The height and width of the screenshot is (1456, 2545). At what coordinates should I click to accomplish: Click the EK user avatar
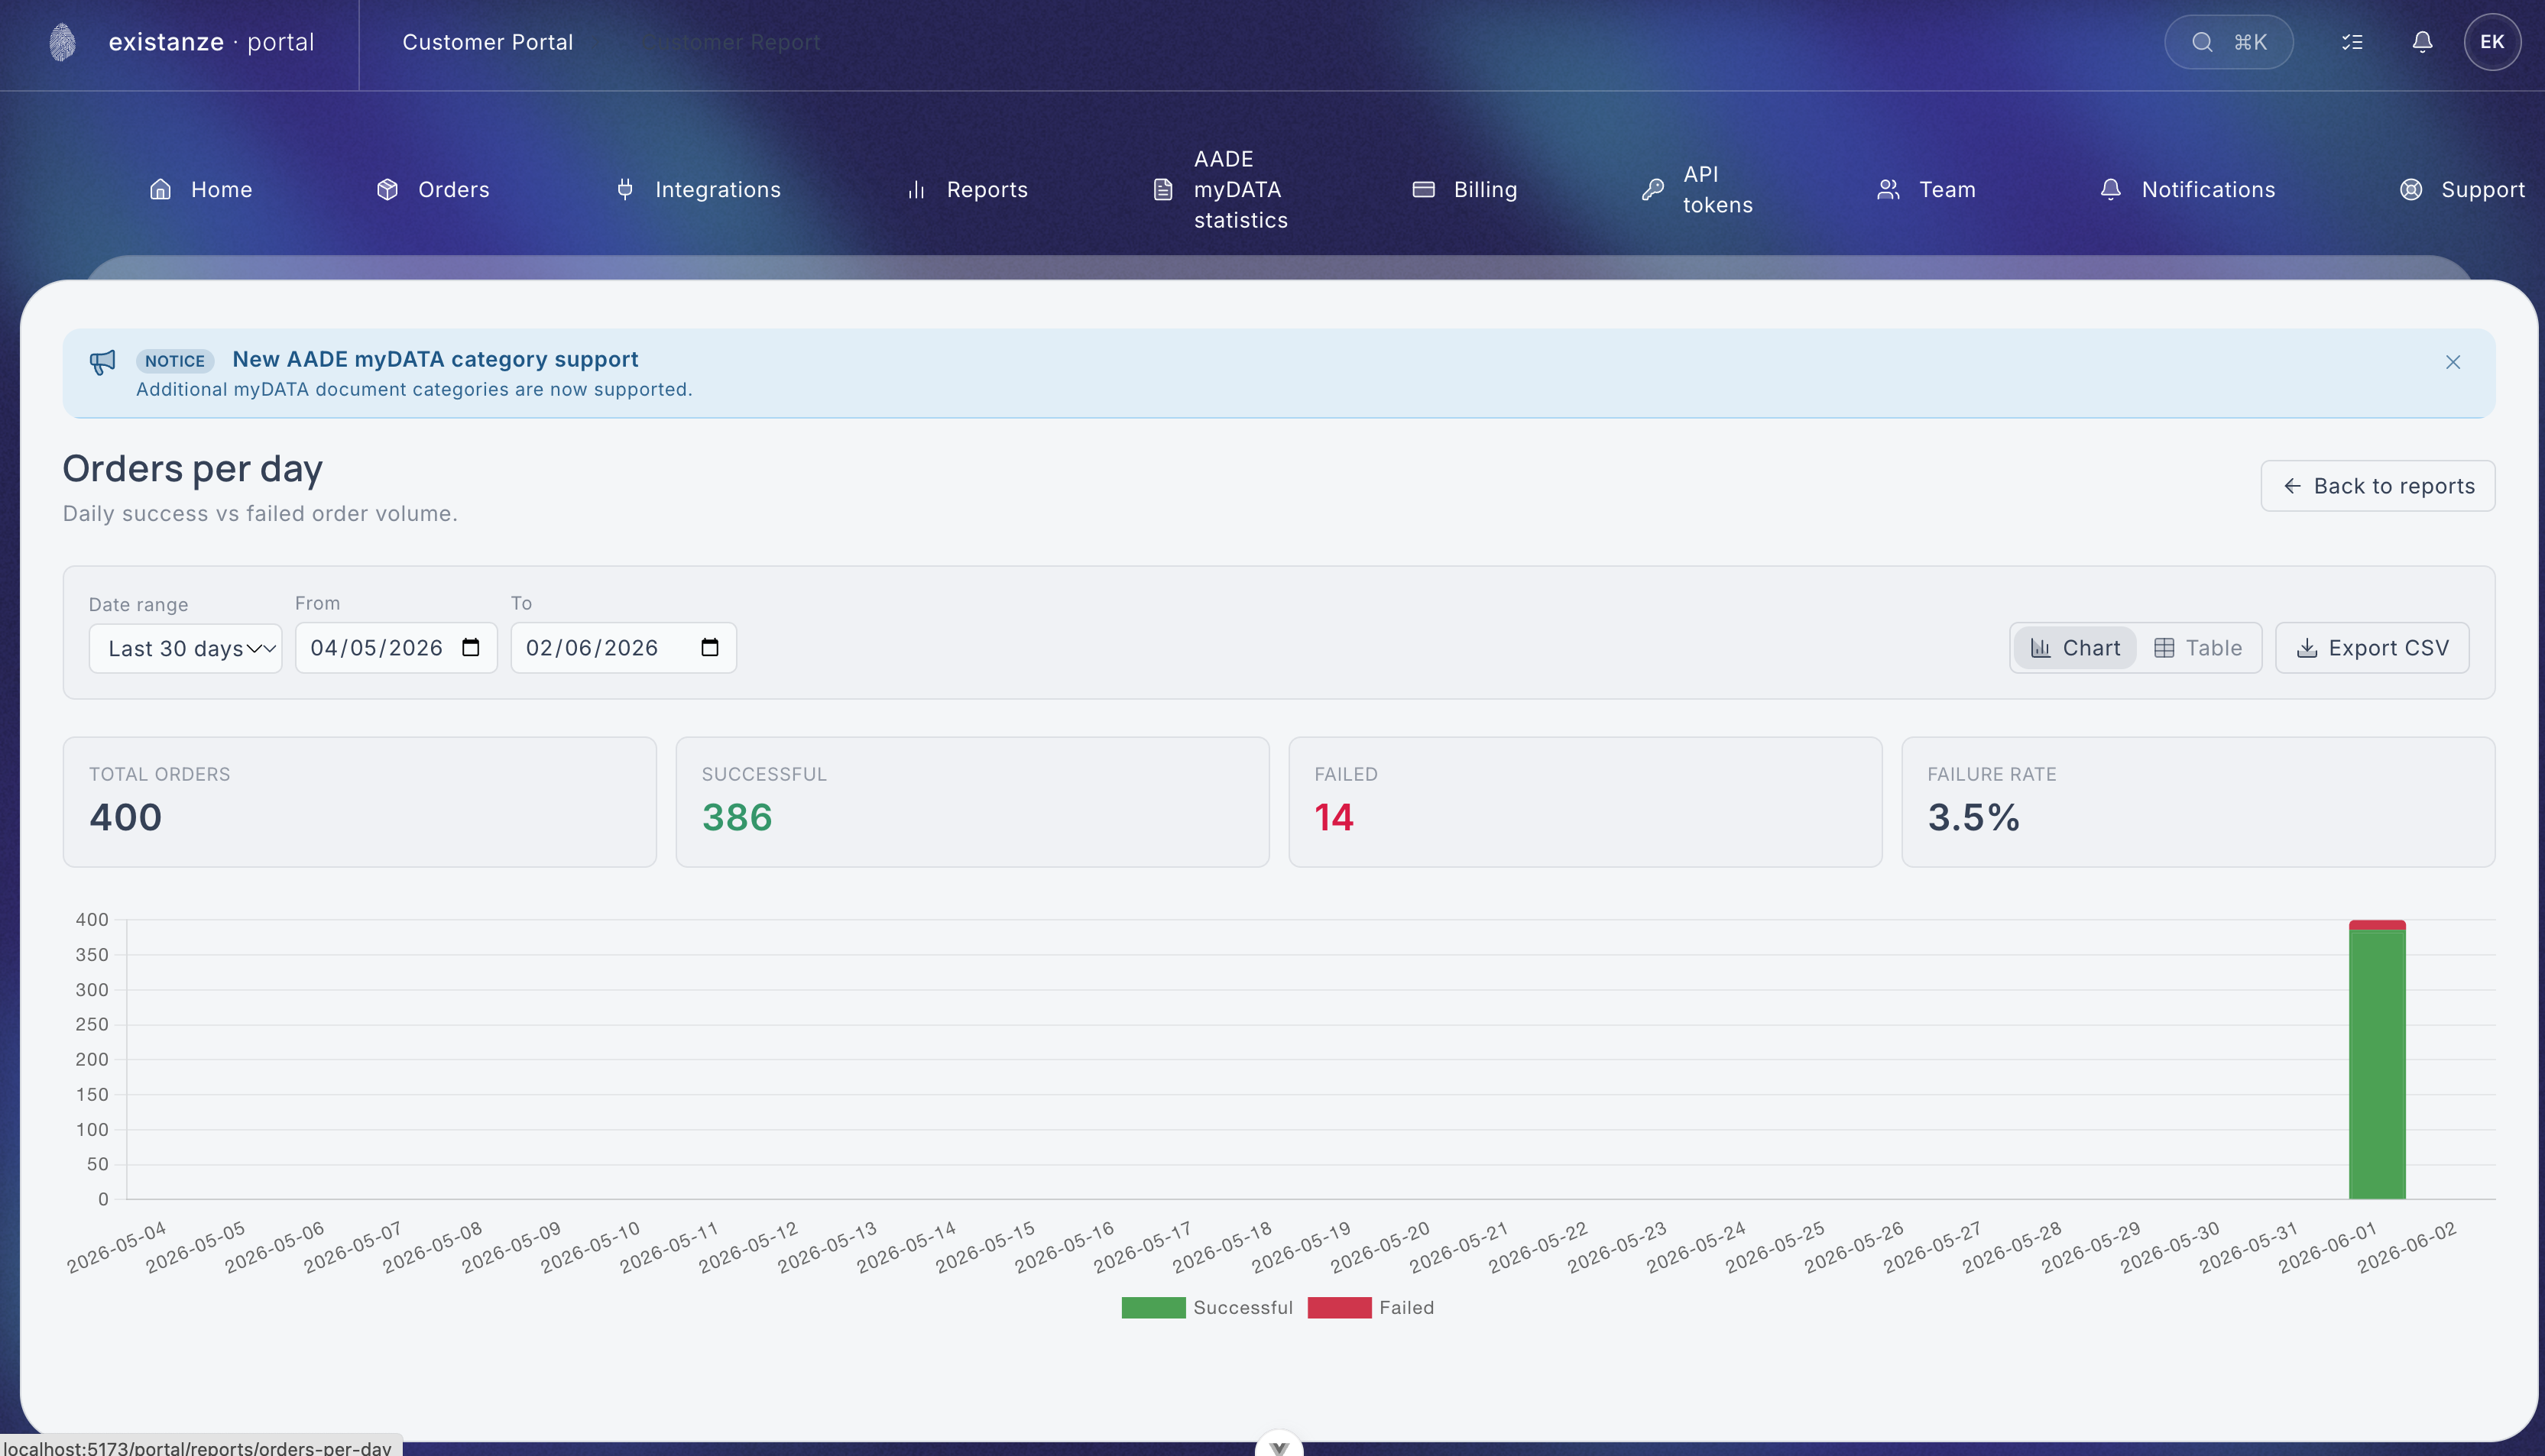(x=2492, y=42)
